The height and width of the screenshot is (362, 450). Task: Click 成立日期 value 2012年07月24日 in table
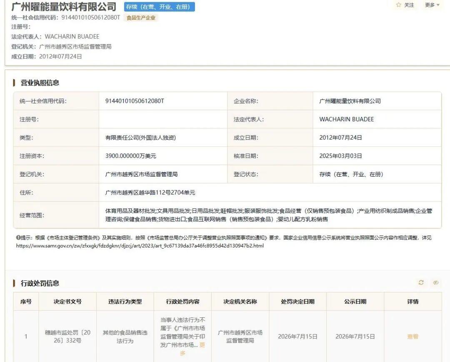tap(340, 138)
